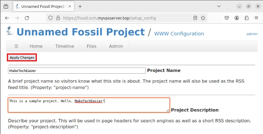
Task: Open the Admin menu item
Action: [x=116, y=46]
